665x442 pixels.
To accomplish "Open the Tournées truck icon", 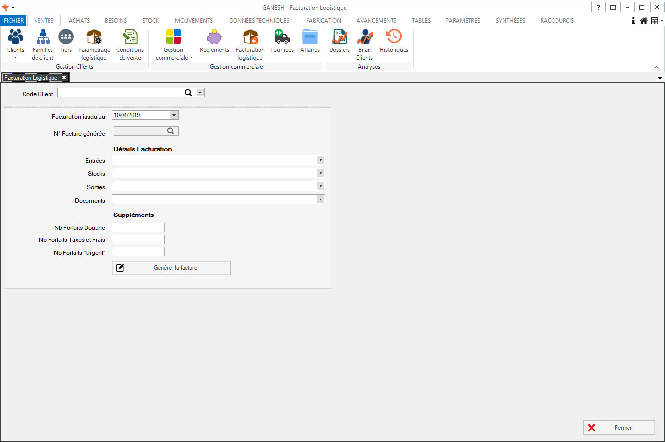I will click(x=282, y=37).
